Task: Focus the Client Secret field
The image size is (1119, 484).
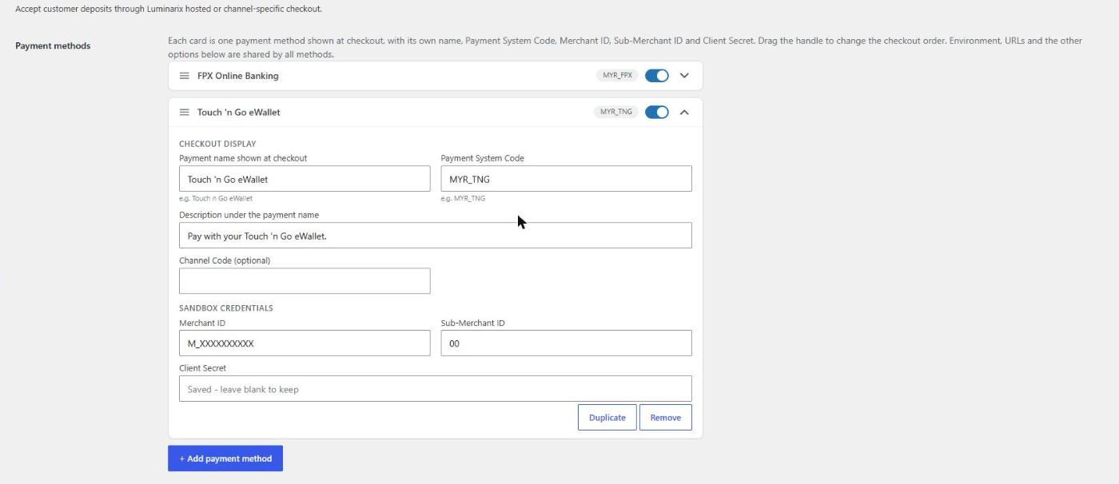Action: click(436, 389)
